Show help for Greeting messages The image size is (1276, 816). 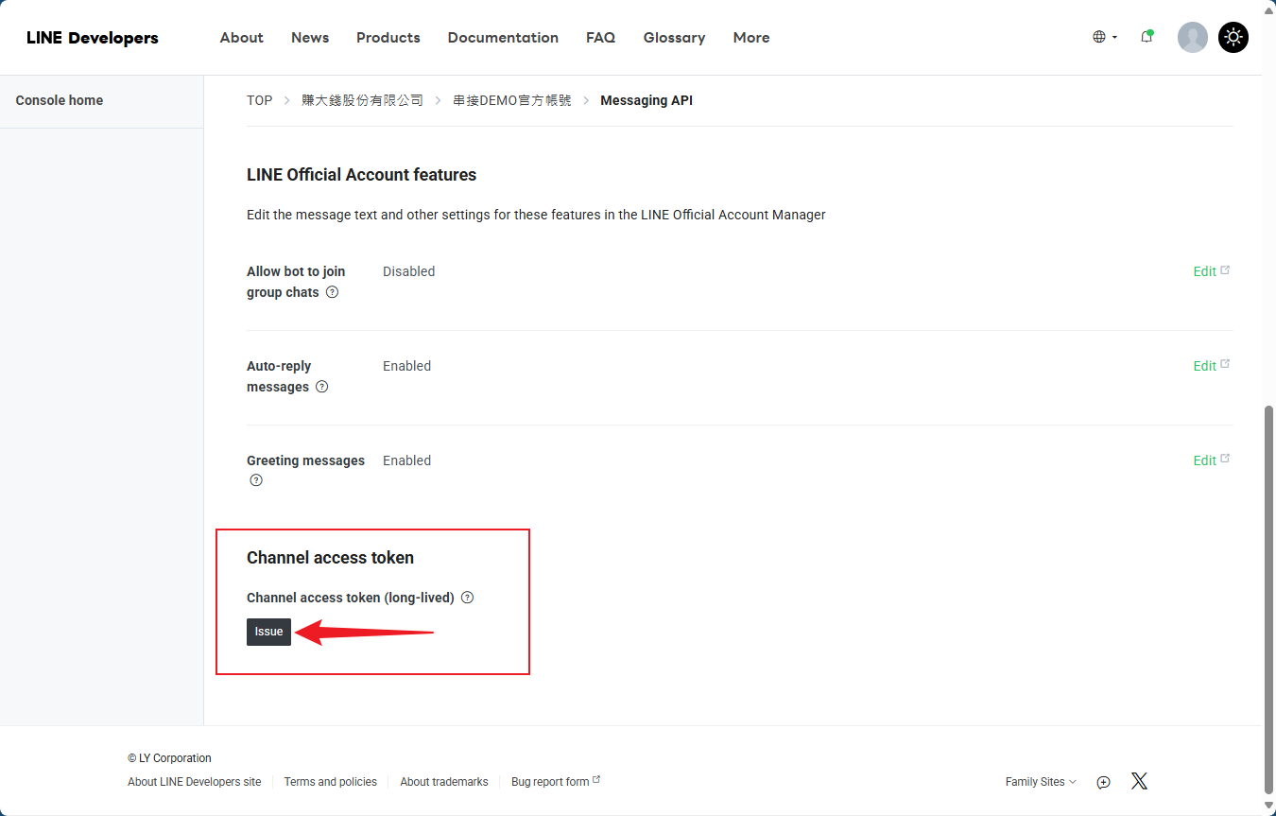pos(256,480)
